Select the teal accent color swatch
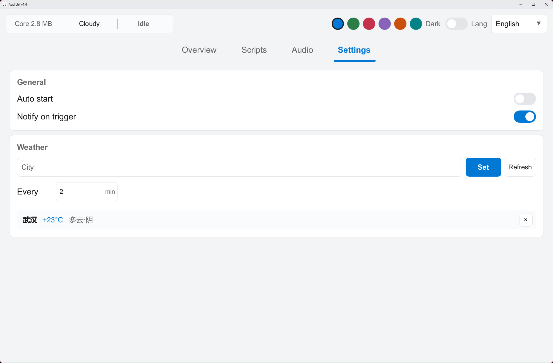Screen dimensions: 553x363 (x=416, y=24)
